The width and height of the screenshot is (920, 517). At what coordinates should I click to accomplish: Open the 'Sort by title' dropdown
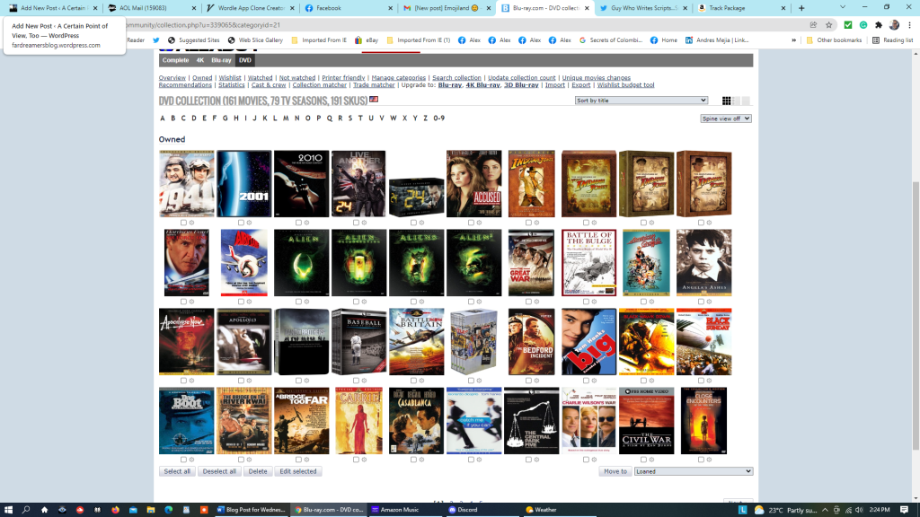click(641, 101)
